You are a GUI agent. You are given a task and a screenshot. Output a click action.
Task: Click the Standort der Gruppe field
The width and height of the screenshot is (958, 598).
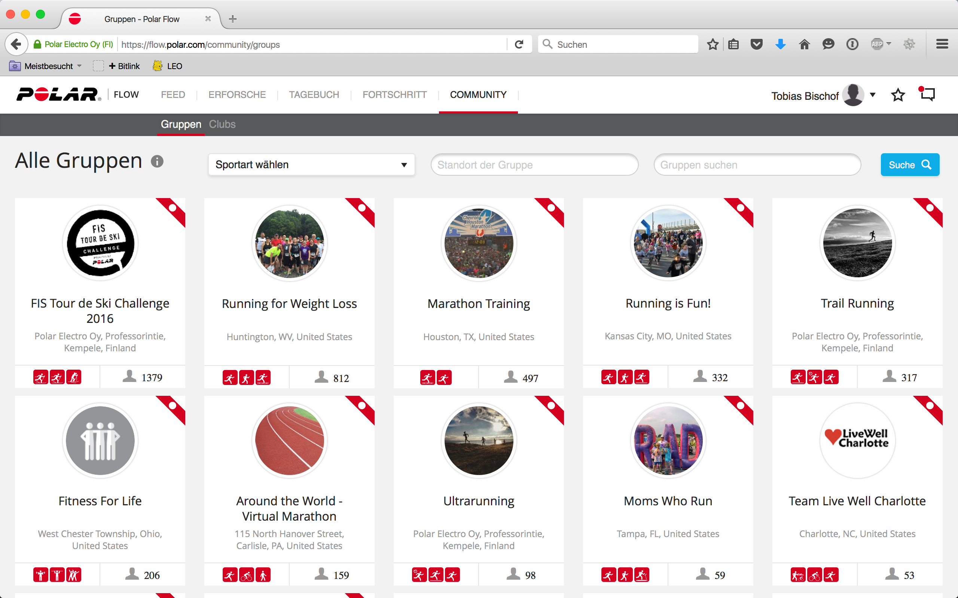pos(534,165)
